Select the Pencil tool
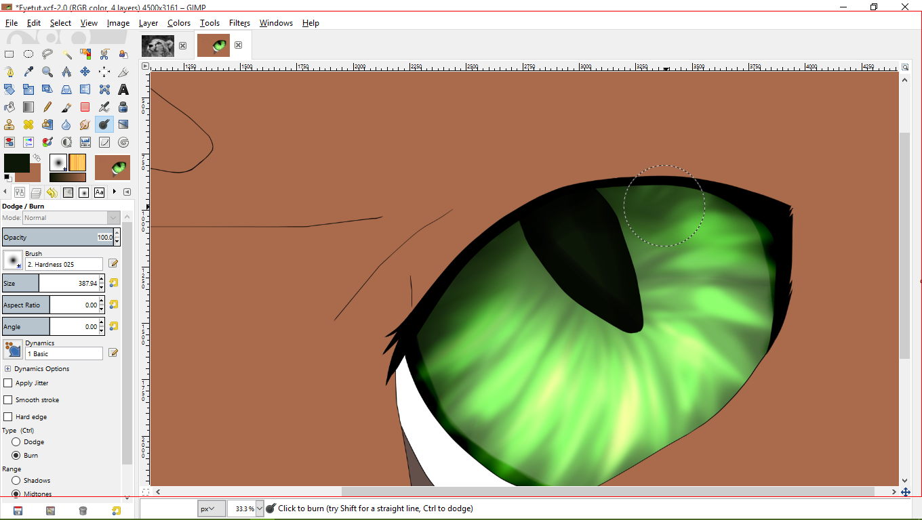The image size is (922, 520). [47, 107]
